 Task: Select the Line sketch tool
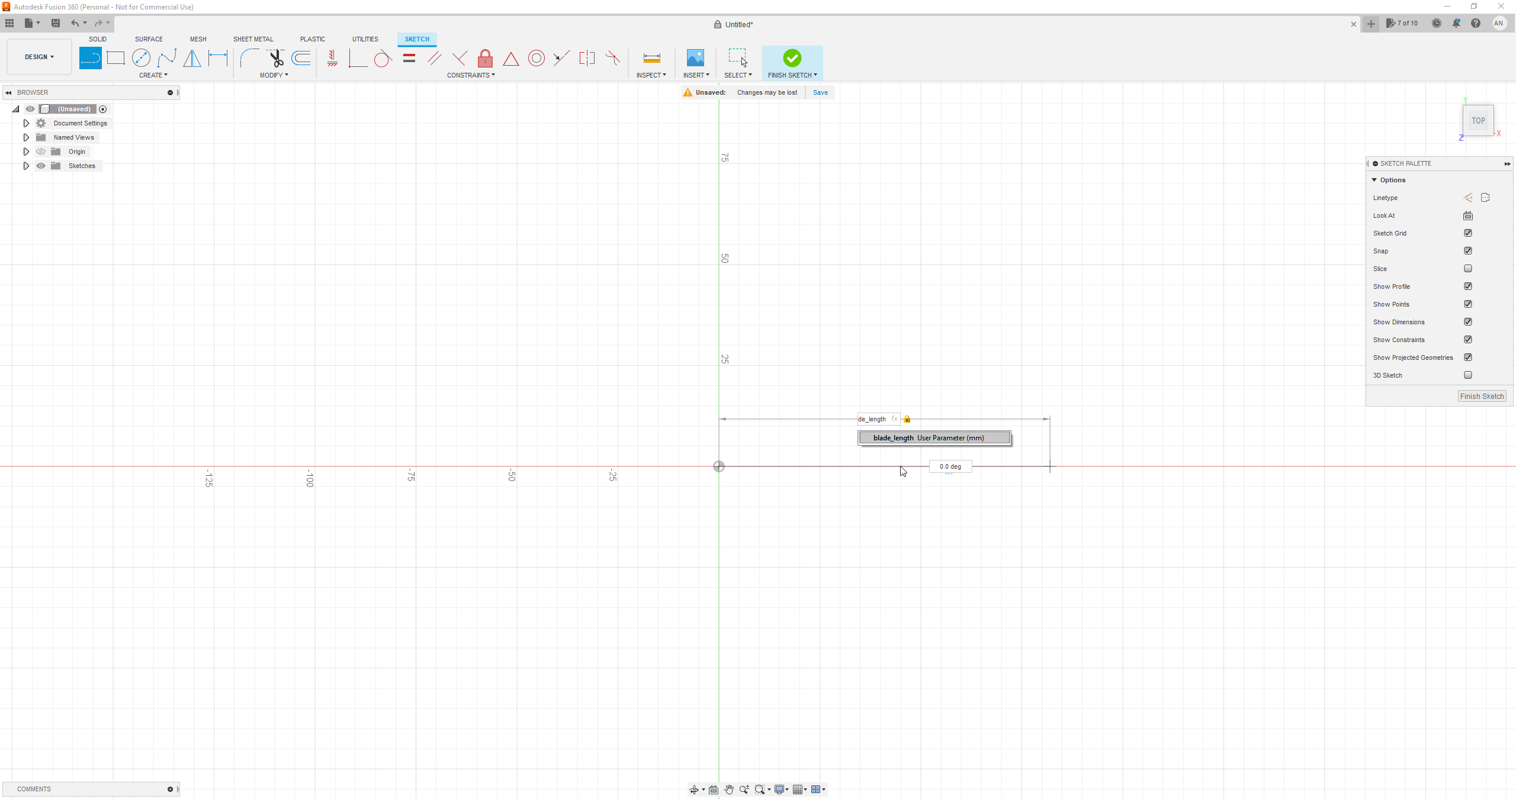click(89, 57)
